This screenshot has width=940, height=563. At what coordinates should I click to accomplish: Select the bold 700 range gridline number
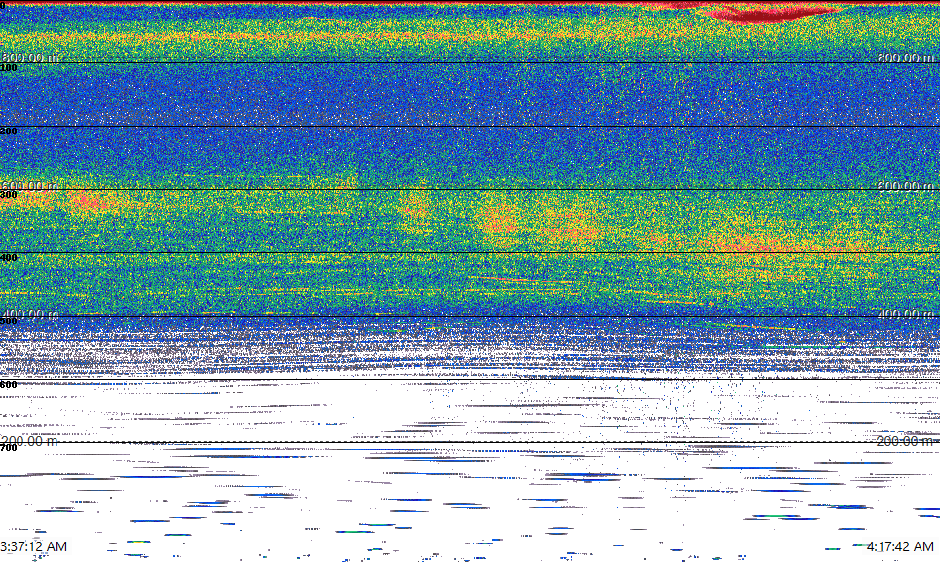9,448
